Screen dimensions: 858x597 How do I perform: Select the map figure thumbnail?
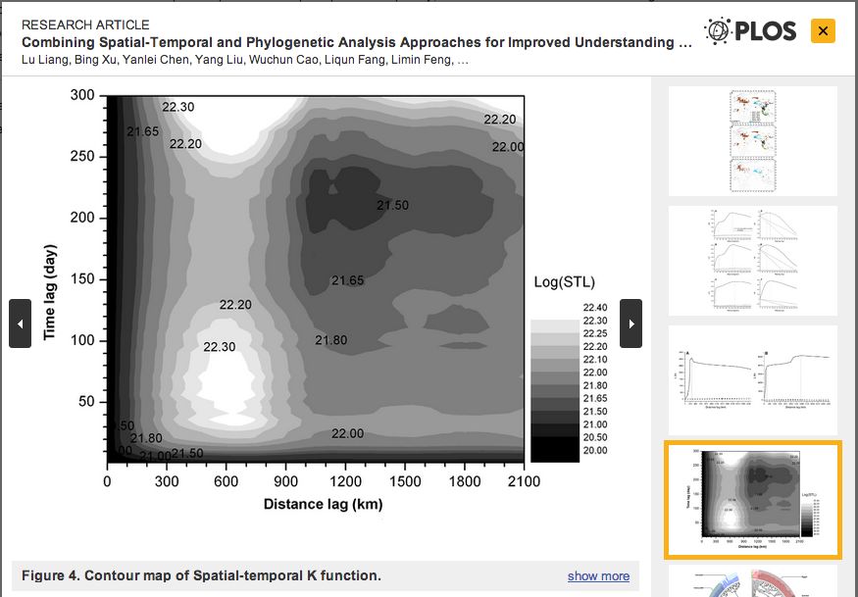(x=753, y=141)
